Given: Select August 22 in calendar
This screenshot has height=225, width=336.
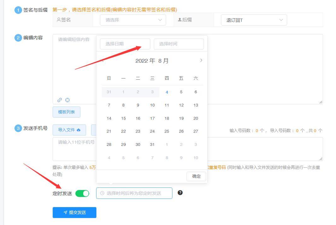Looking at the screenshot, I should click(124, 131).
